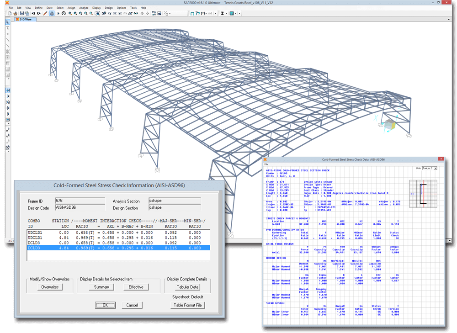Save the model with the floppy disk icon
Viewport: 457px width, 333px height.
(x=22, y=13)
